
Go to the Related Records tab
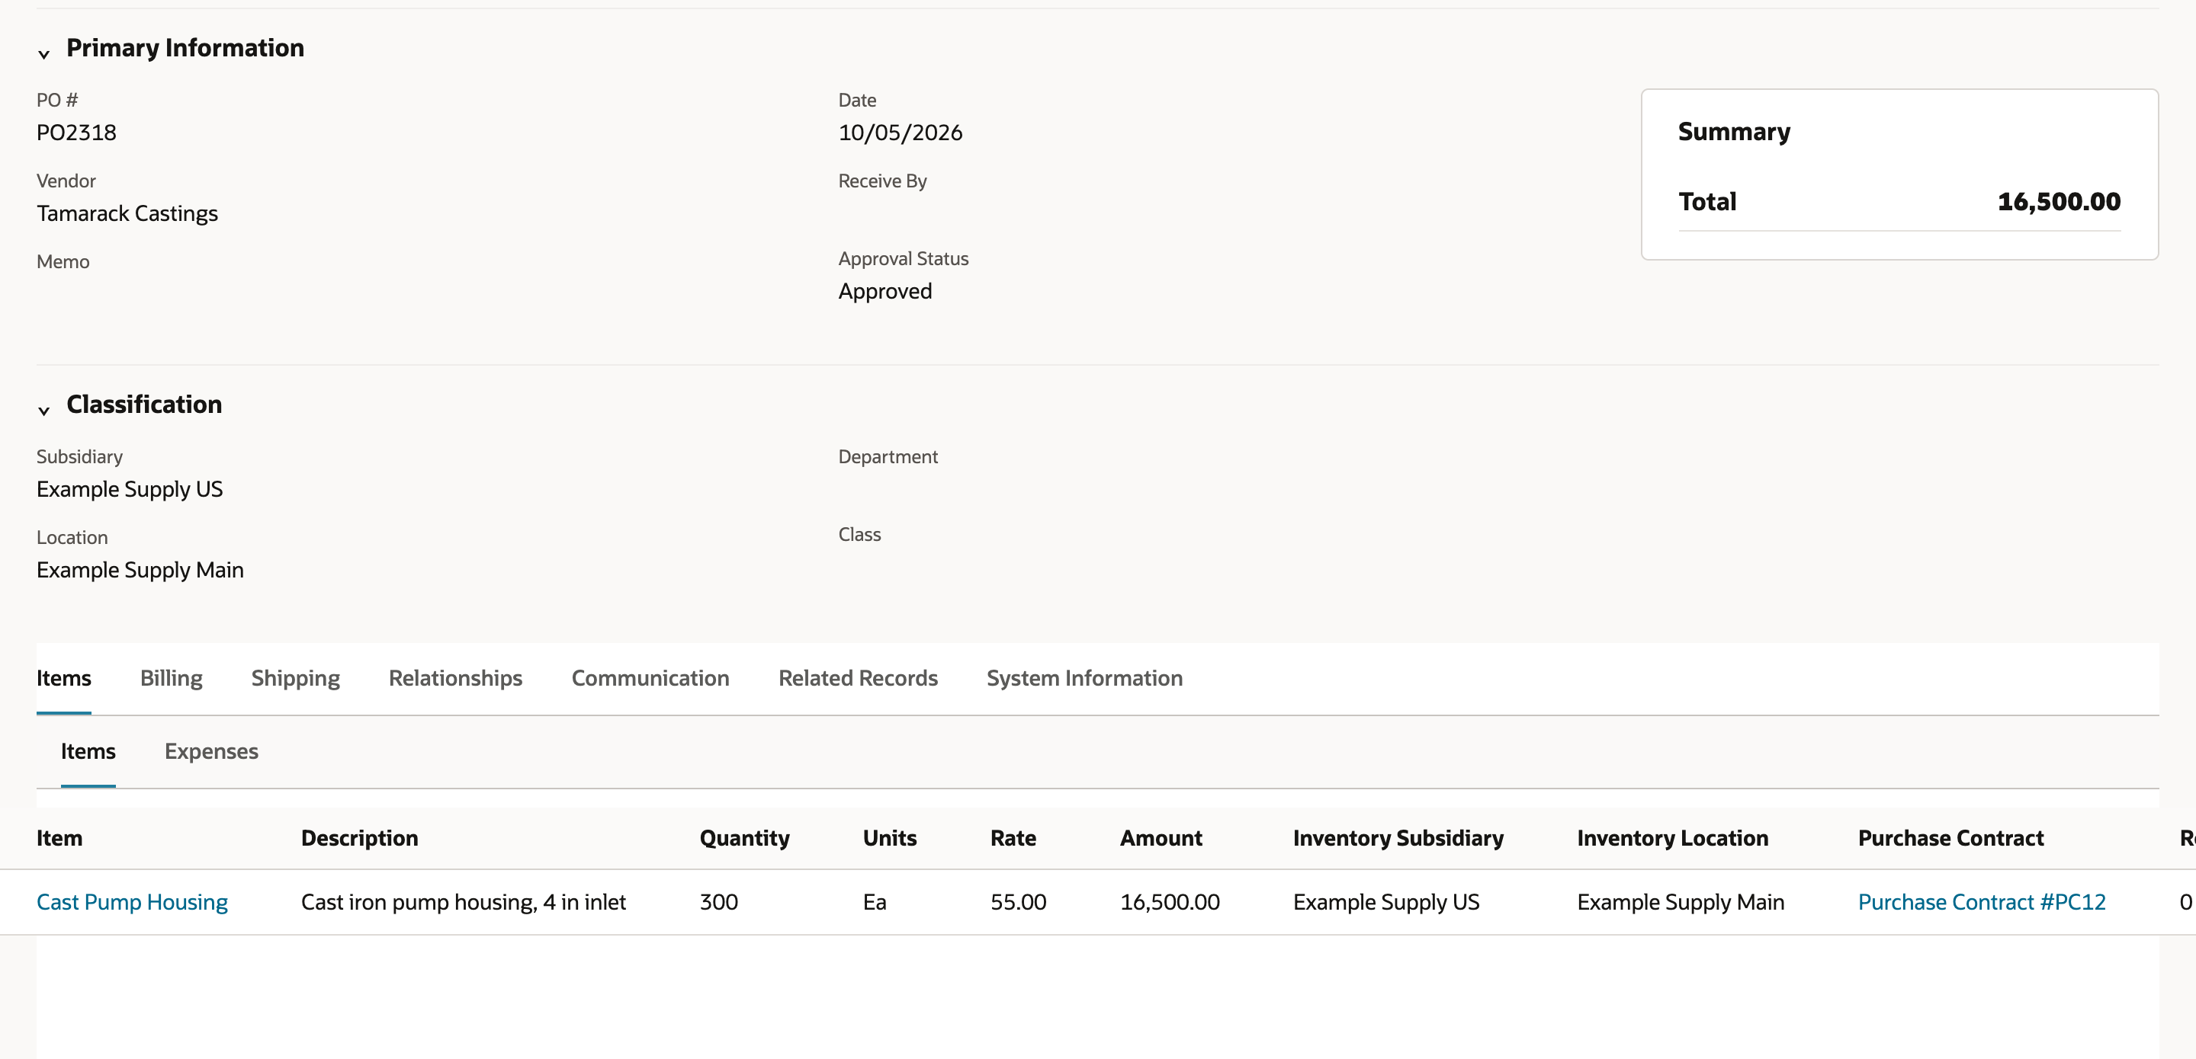click(858, 678)
